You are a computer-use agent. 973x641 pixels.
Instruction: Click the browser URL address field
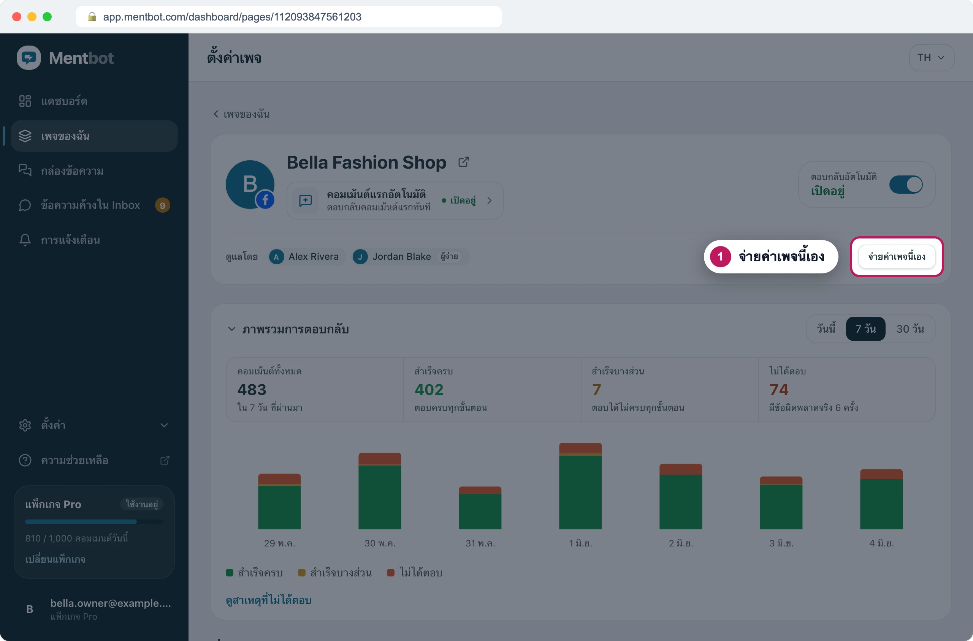pos(288,16)
